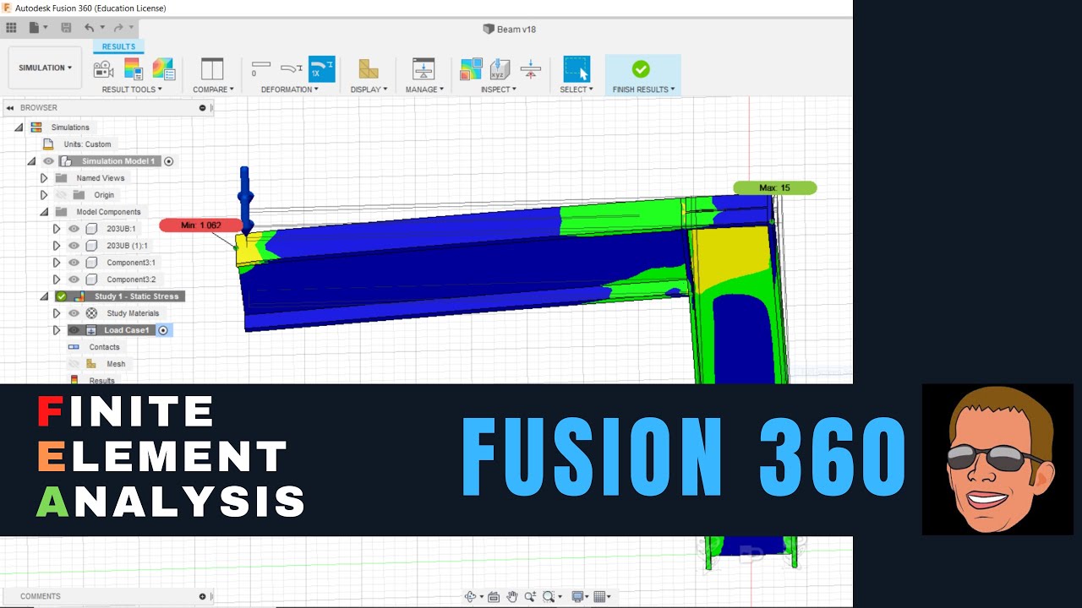Open the Finish Results dropdown label
Screen dimensions: 1082x608
(643, 90)
